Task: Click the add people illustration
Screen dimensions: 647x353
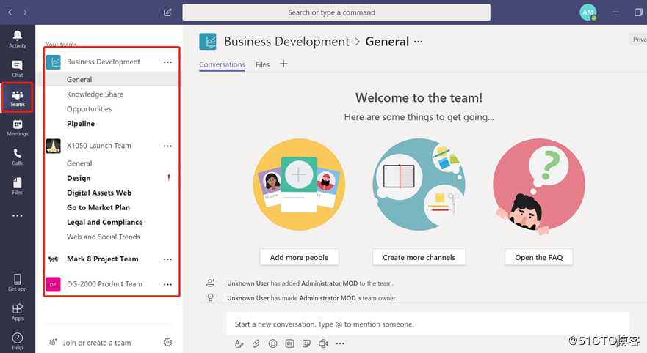Action: click(299, 185)
